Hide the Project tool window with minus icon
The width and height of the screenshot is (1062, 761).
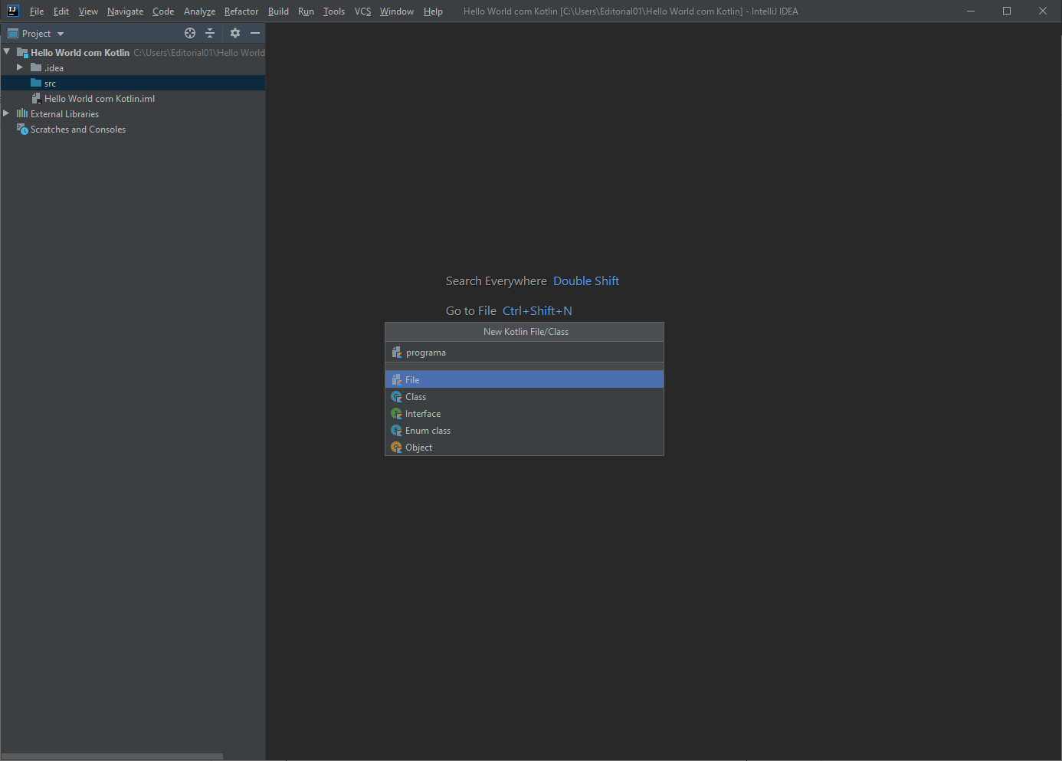point(255,33)
